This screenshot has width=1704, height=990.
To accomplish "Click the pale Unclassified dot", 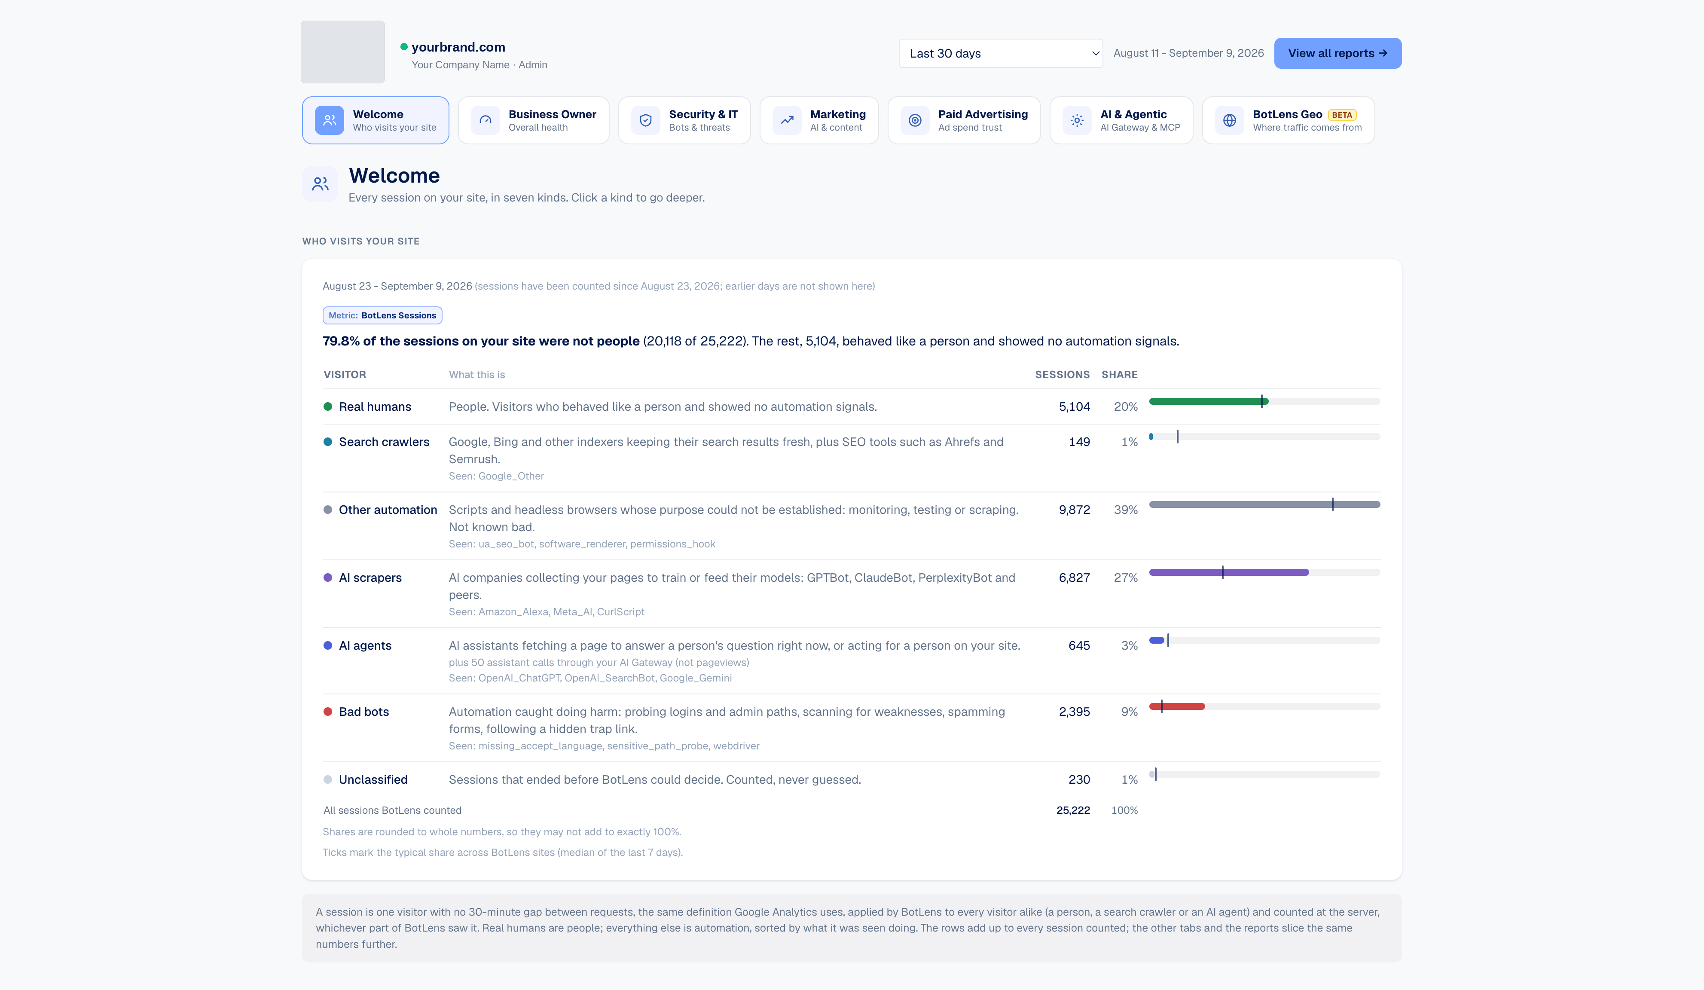I will pyautogui.click(x=328, y=780).
